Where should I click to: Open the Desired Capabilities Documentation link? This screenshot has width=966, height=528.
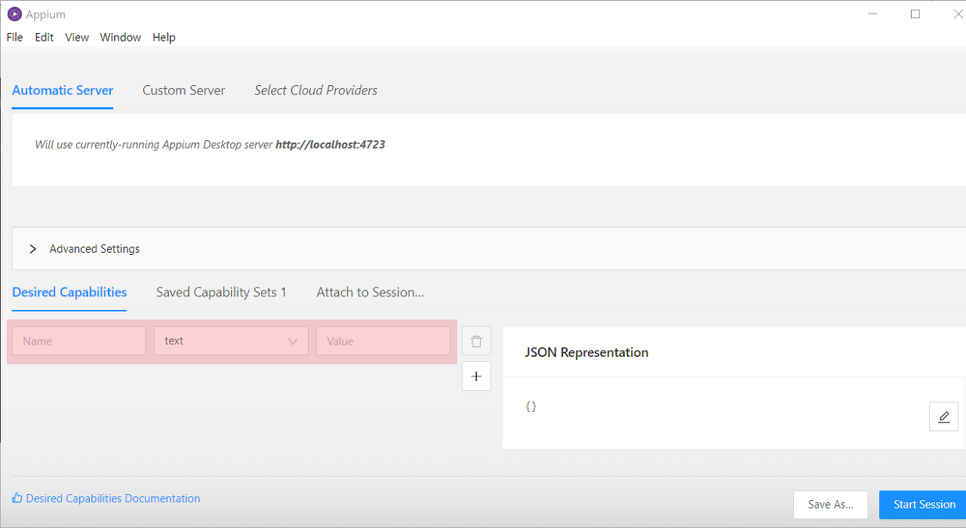[x=106, y=499]
